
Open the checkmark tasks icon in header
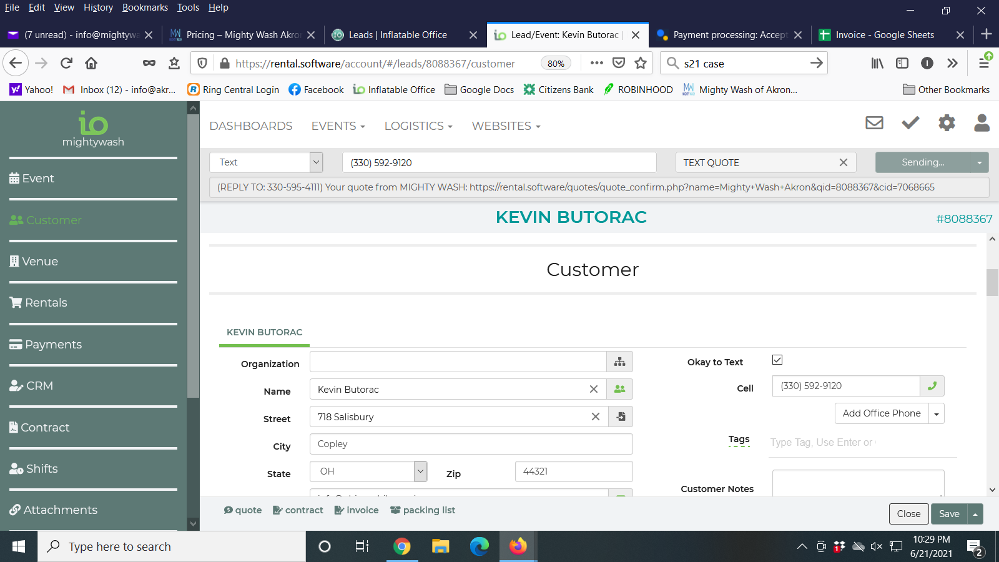pos(910,123)
